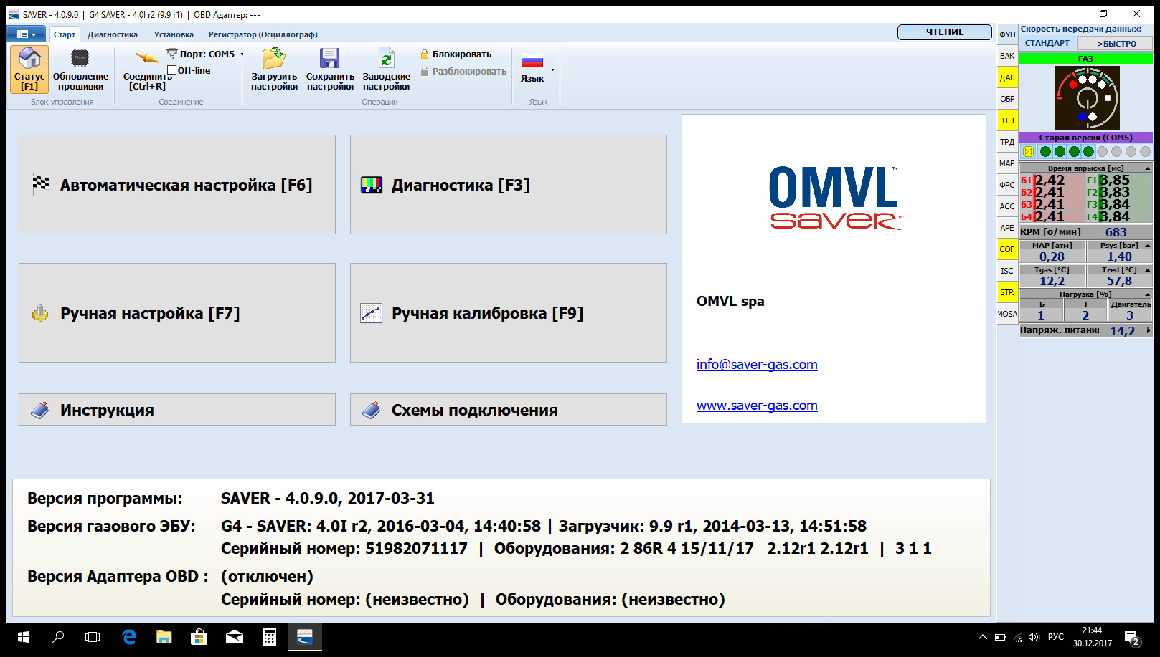Switch data speed to ->БЫСТРО
The width and height of the screenshot is (1160, 657).
click(x=1114, y=44)
